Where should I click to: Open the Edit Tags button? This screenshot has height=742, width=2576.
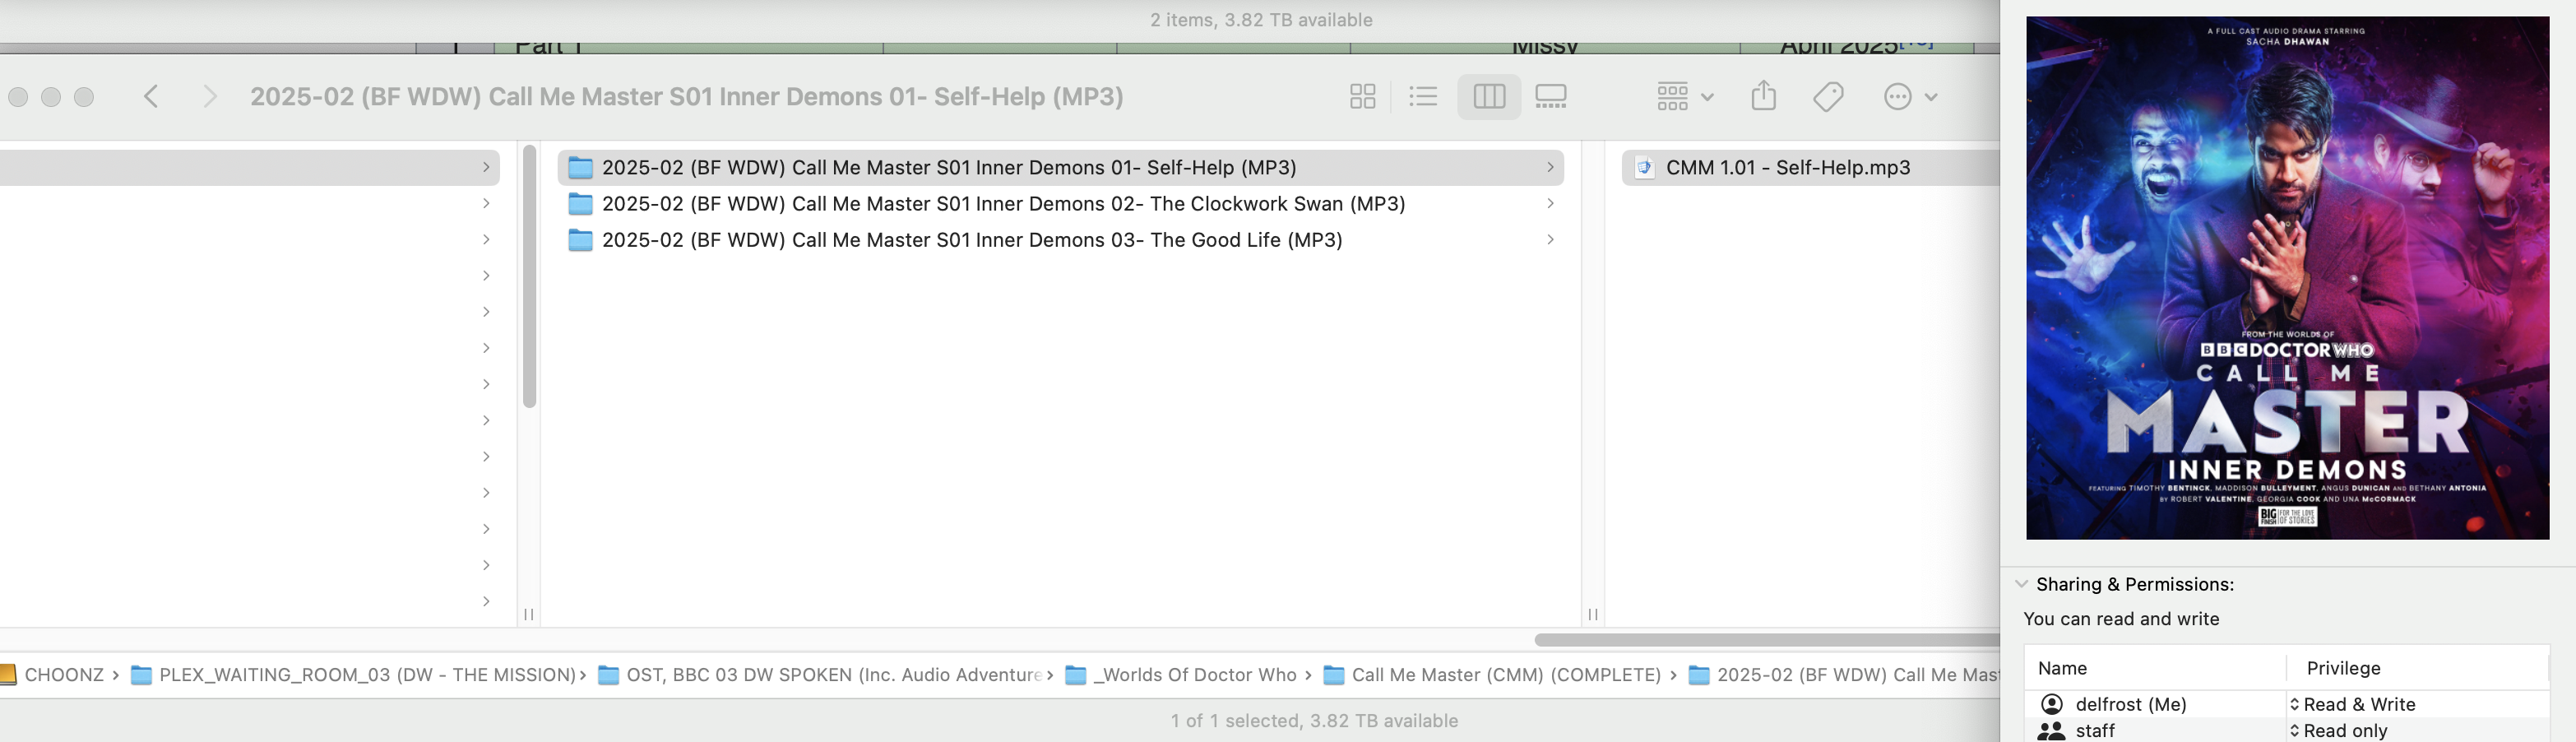coord(1828,97)
